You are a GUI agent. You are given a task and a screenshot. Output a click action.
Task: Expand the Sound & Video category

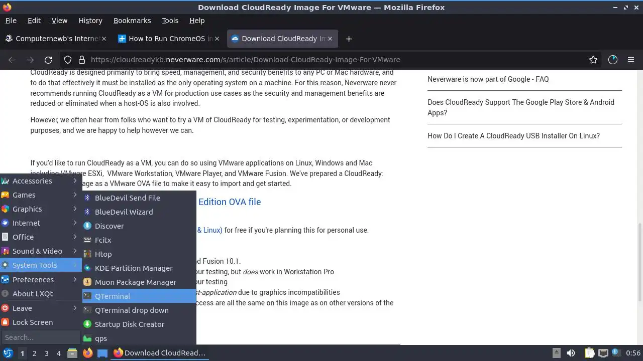41,251
